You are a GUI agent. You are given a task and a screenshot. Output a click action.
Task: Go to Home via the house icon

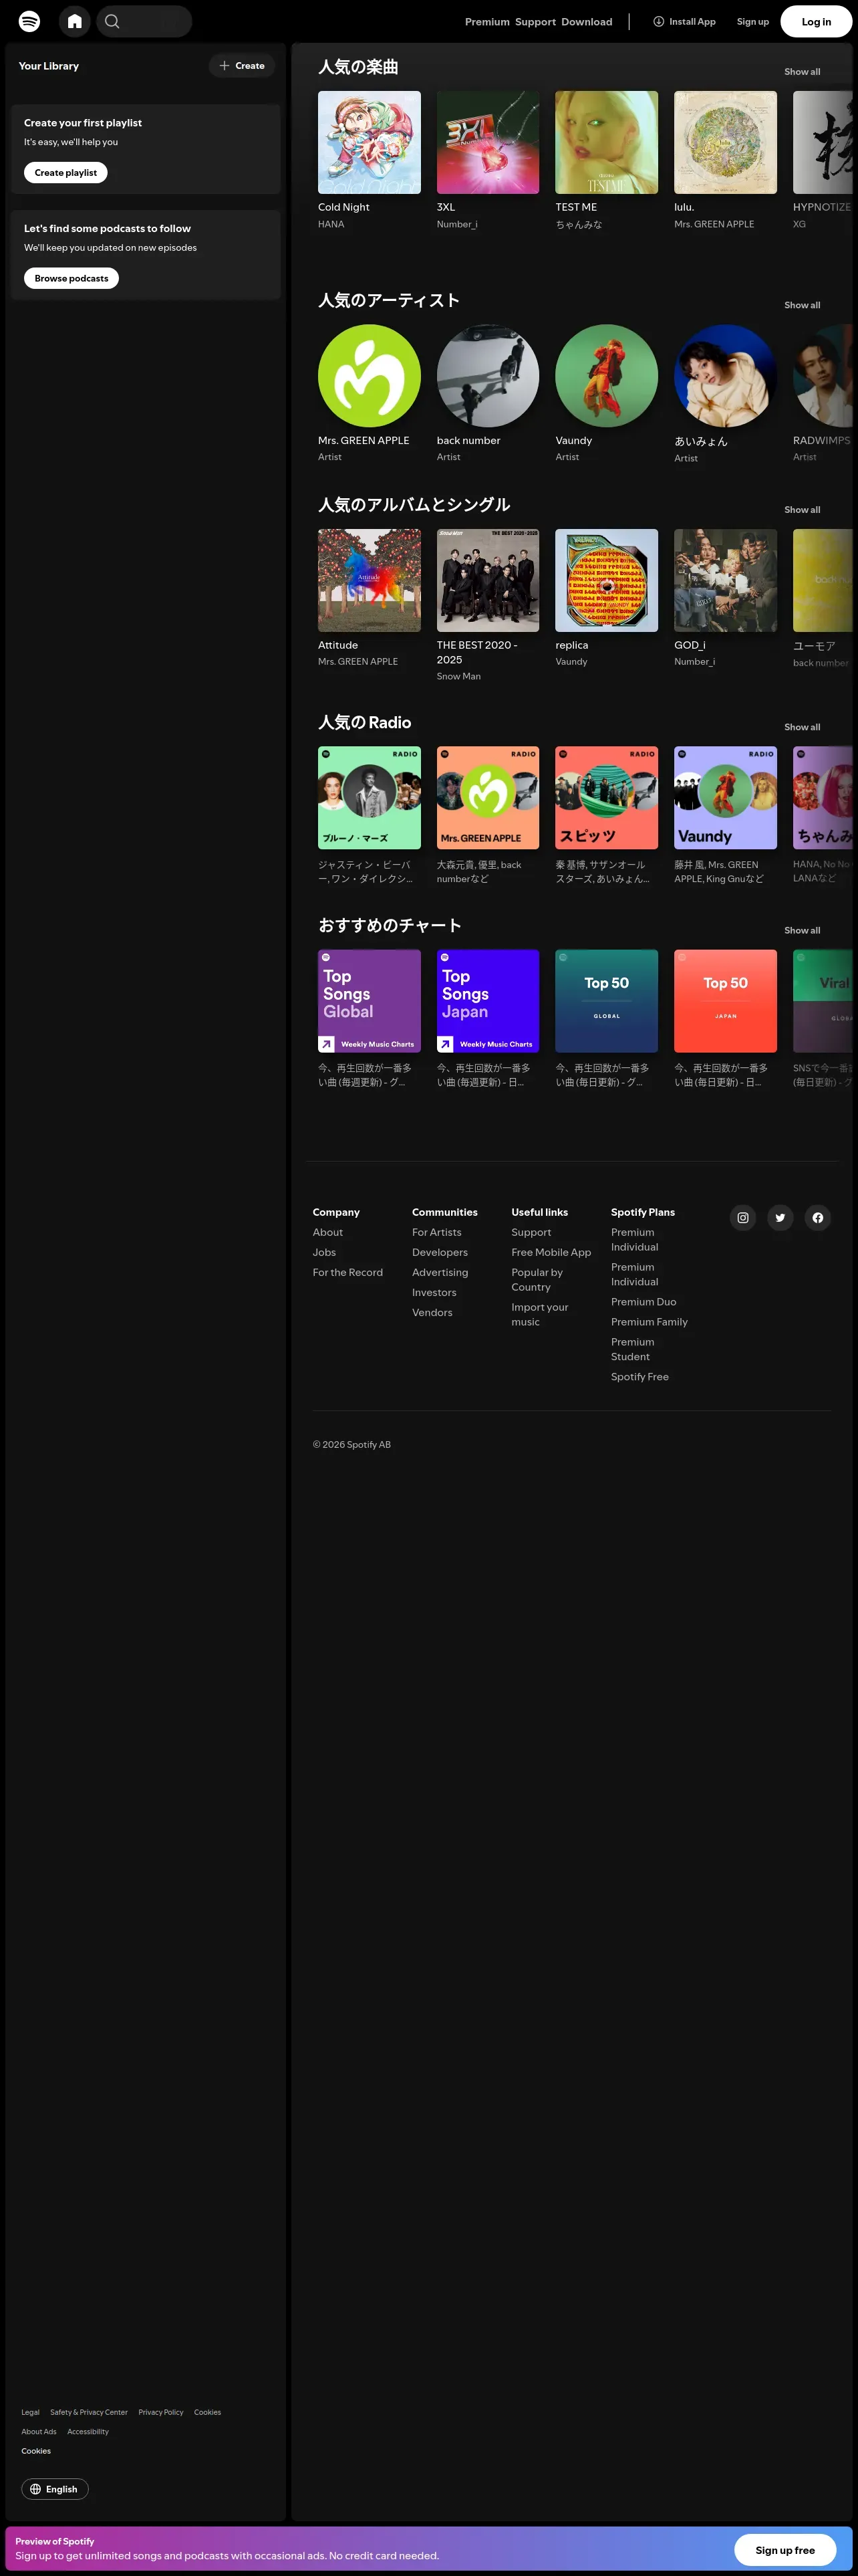pos(75,21)
